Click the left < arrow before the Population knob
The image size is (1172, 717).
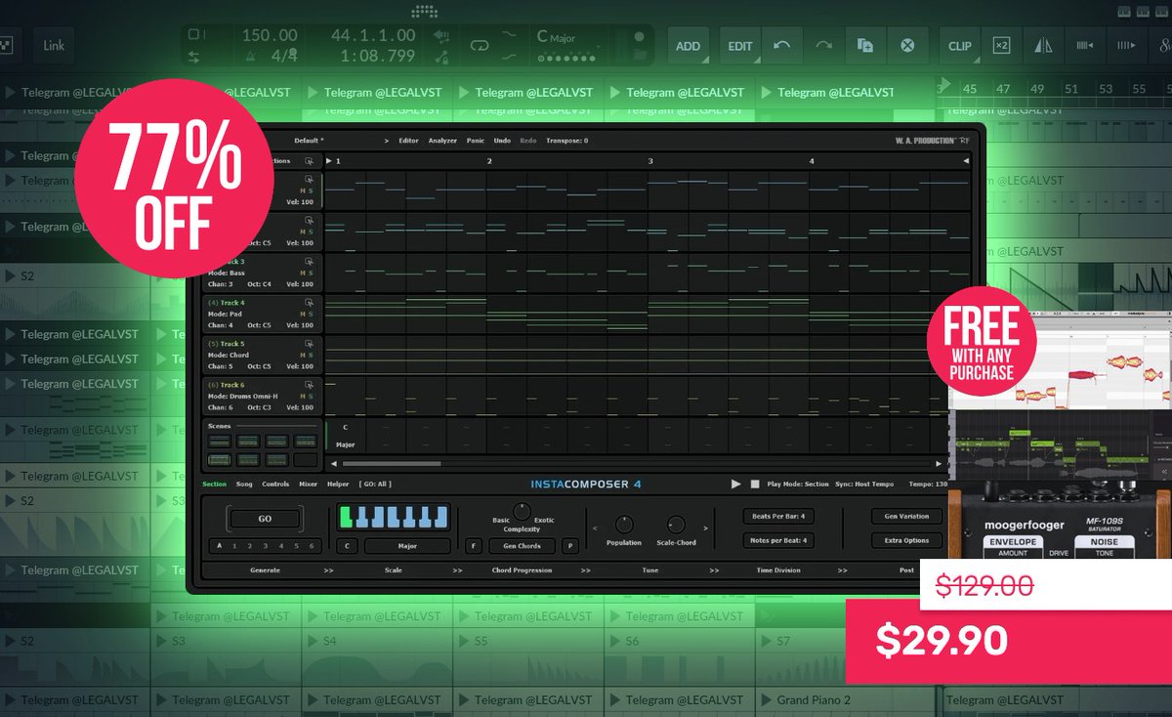597,527
